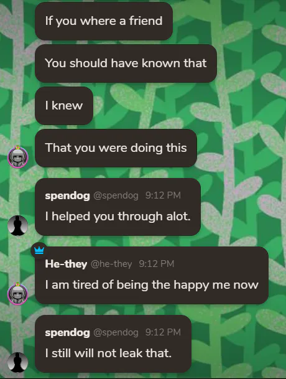Screen dimensions: 286x379
Task: Click the He-they display name
Action: click(66, 264)
